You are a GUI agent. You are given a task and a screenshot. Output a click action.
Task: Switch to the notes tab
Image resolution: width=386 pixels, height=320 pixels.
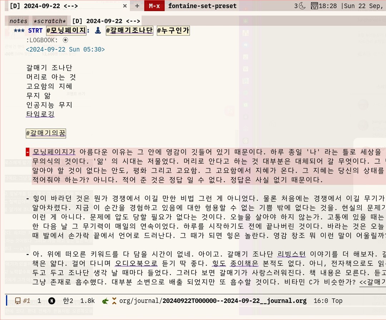(18, 21)
